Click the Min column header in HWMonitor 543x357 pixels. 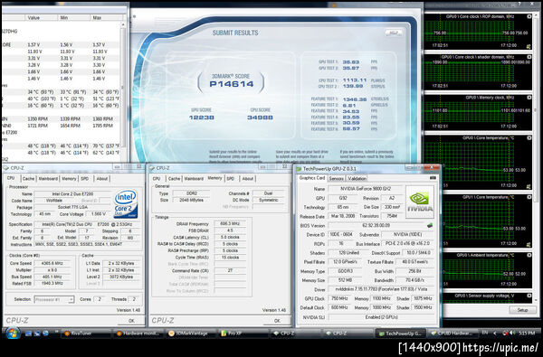(74, 18)
